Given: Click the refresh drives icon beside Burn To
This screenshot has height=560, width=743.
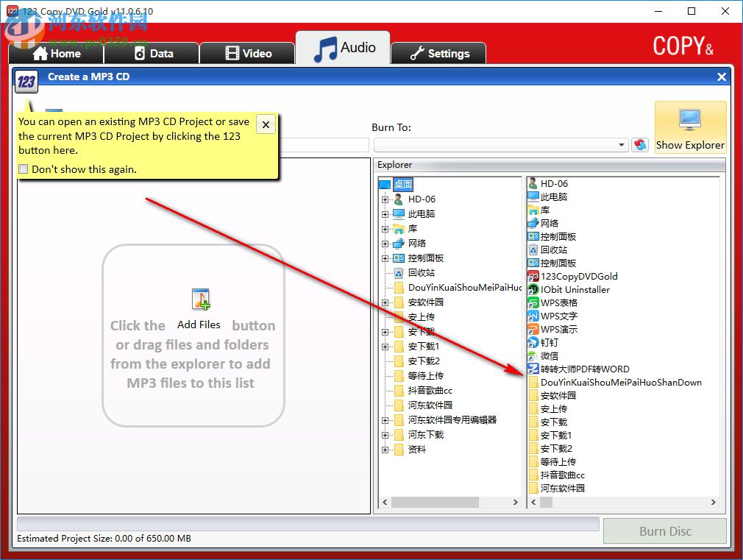Looking at the screenshot, I should coord(640,145).
